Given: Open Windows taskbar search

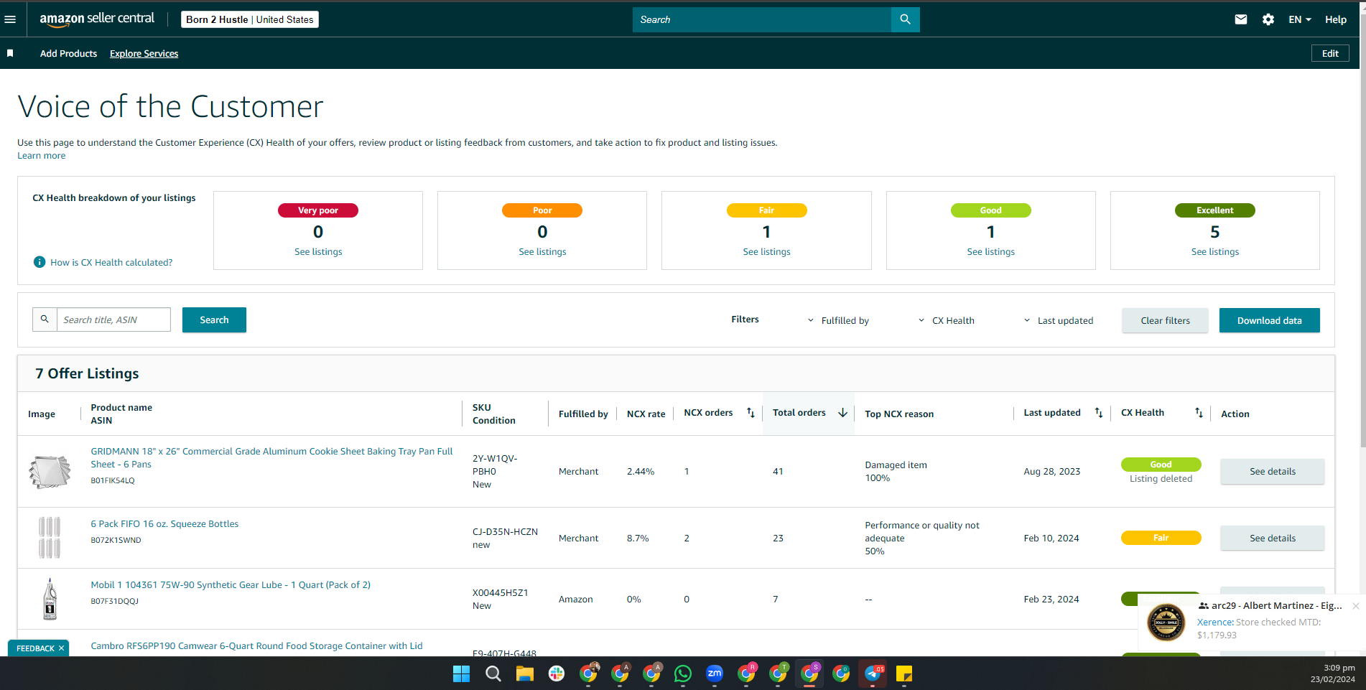Looking at the screenshot, I should 493,673.
